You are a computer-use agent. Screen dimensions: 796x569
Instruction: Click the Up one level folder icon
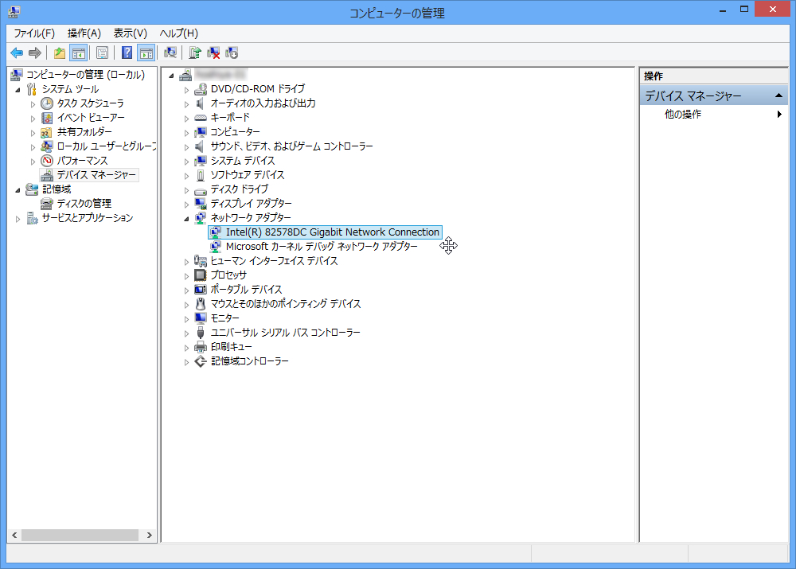[x=60, y=53]
